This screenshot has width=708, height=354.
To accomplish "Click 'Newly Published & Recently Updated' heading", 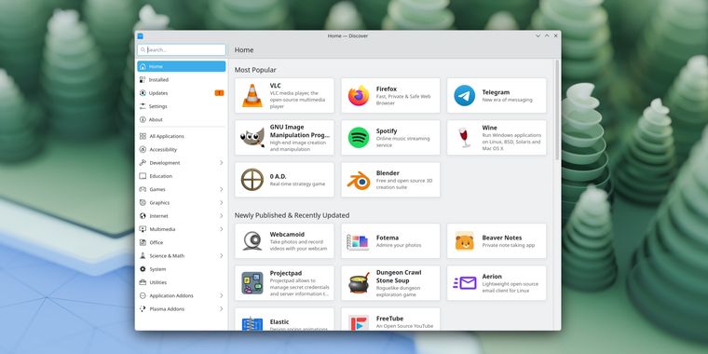I will [x=292, y=215].
